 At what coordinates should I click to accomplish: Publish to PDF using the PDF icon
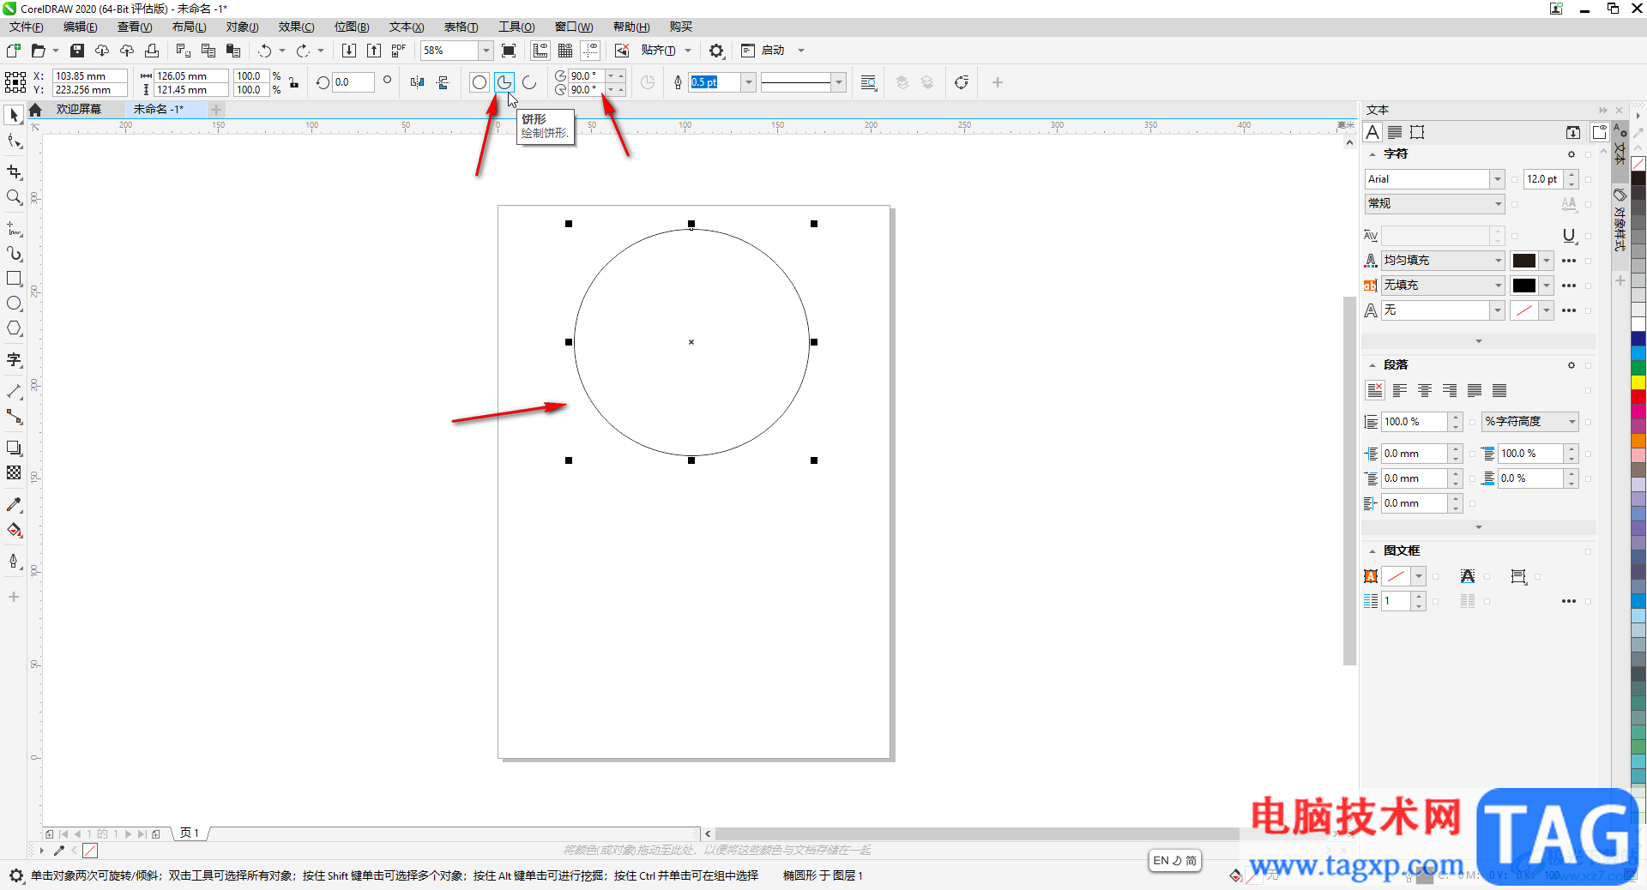tap(399, 51)
